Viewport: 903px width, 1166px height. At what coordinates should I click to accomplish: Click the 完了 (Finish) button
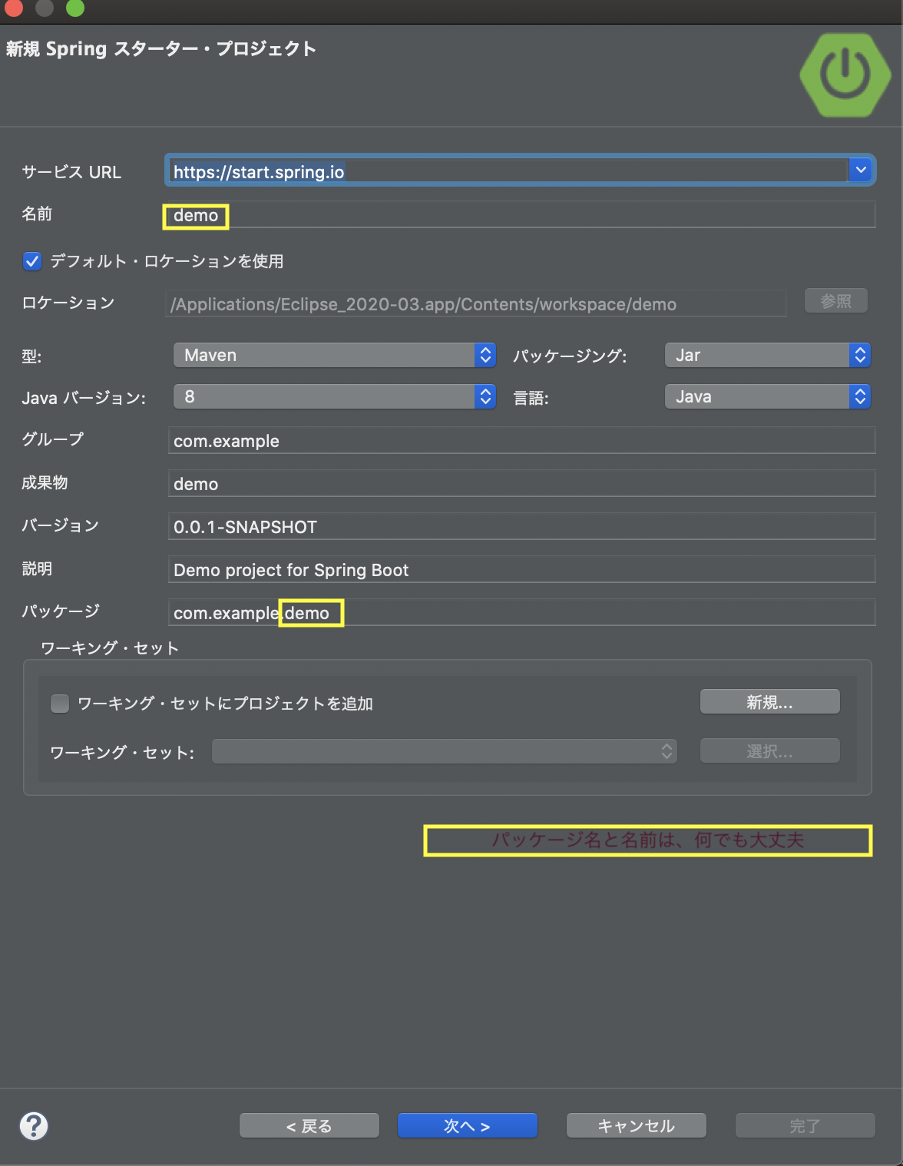[805, 1126]
